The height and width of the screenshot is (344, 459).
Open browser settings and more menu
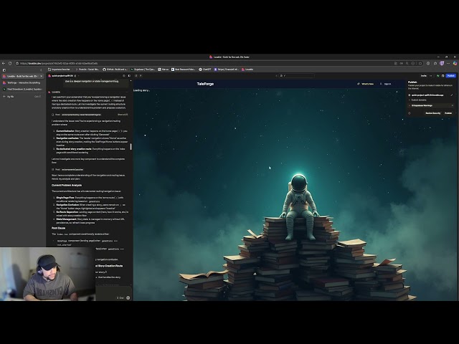tap(448, 63)
